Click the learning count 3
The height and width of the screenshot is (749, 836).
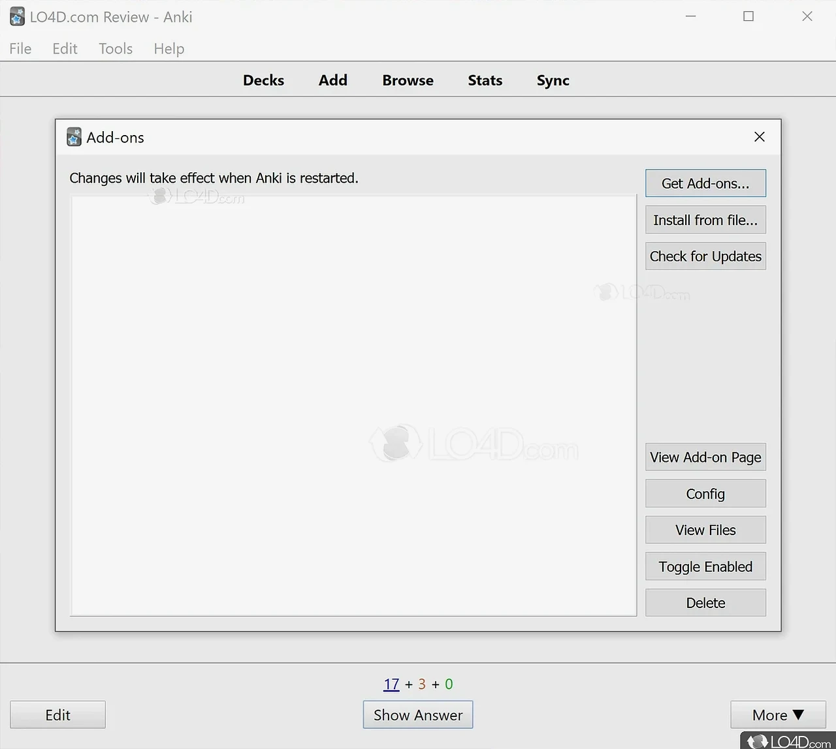(x=422, y=684)
